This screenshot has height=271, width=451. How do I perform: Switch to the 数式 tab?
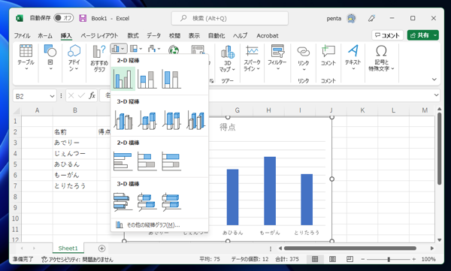pyautogui.click(x=133, y=35)
